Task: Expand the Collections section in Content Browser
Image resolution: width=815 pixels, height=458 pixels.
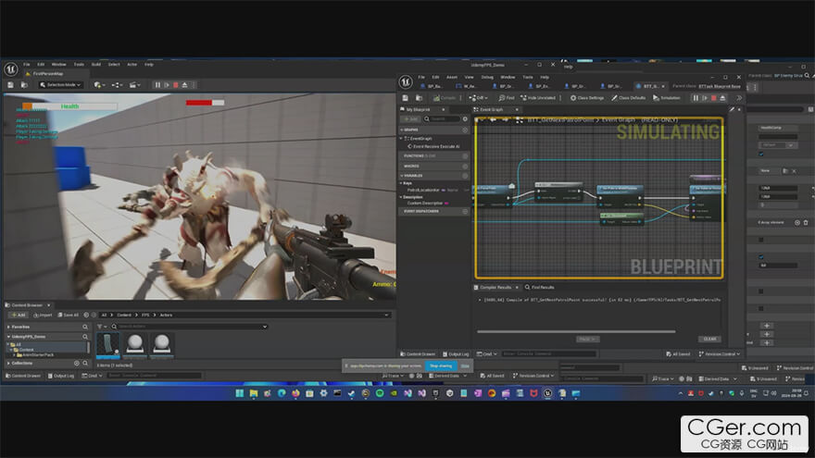Action: click(x=9, y=363)
